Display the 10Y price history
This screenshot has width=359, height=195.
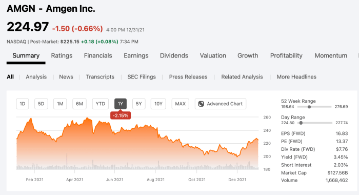click(158, 104)
